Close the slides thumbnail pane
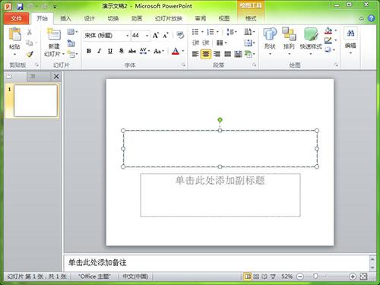 56,76
